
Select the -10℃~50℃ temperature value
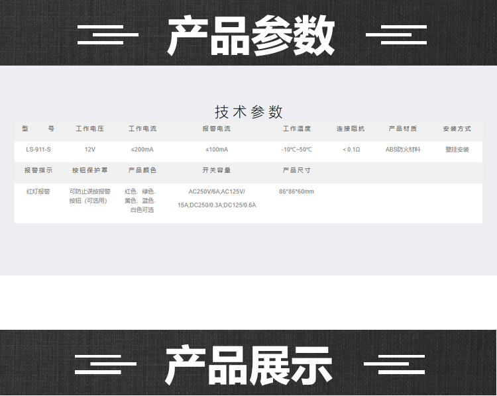coord(296,150)
